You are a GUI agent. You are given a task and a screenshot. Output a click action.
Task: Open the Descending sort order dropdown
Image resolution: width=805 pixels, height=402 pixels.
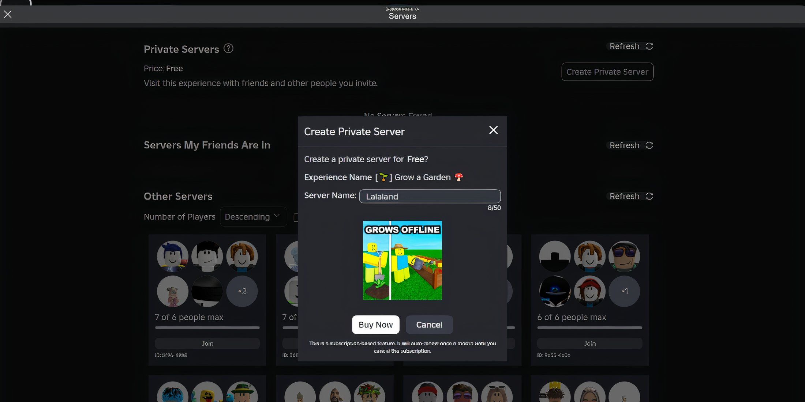coord(253,217)
